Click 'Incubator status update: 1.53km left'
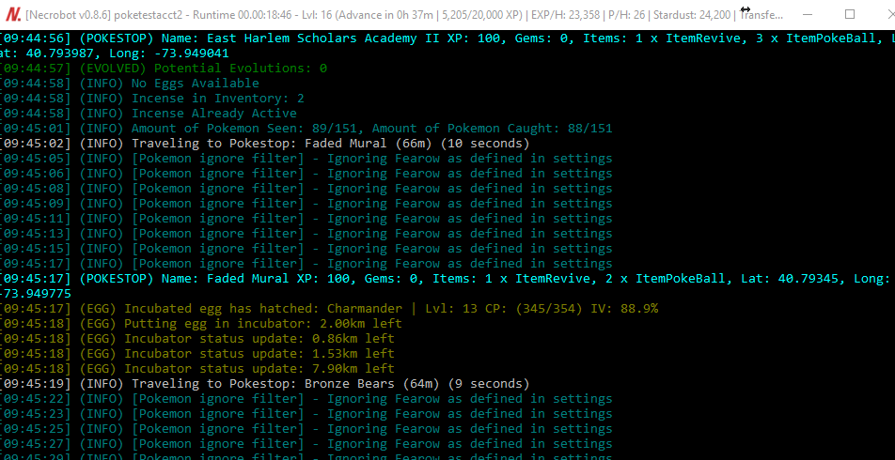The image size is (895, 460). tap(197, 353)
